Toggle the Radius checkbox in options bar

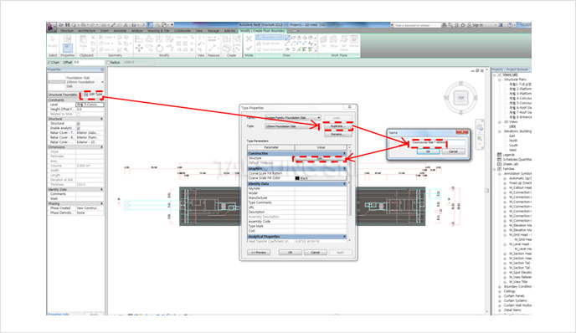tap(108, 63)
